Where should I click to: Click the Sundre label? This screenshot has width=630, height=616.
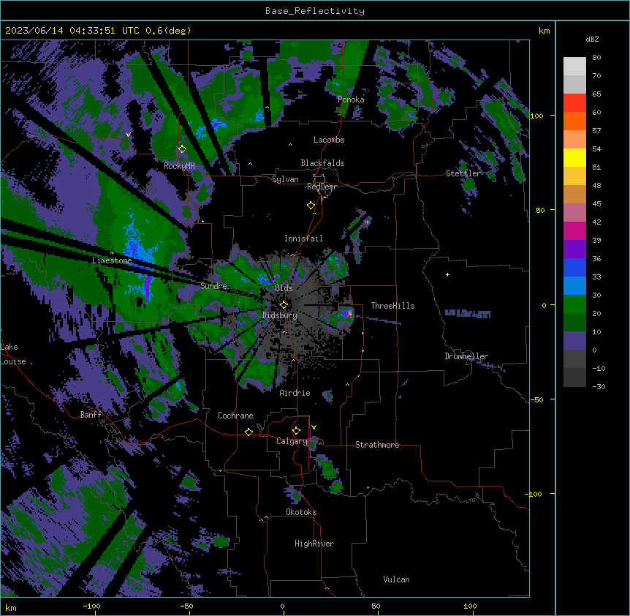(x=213, y=286)
